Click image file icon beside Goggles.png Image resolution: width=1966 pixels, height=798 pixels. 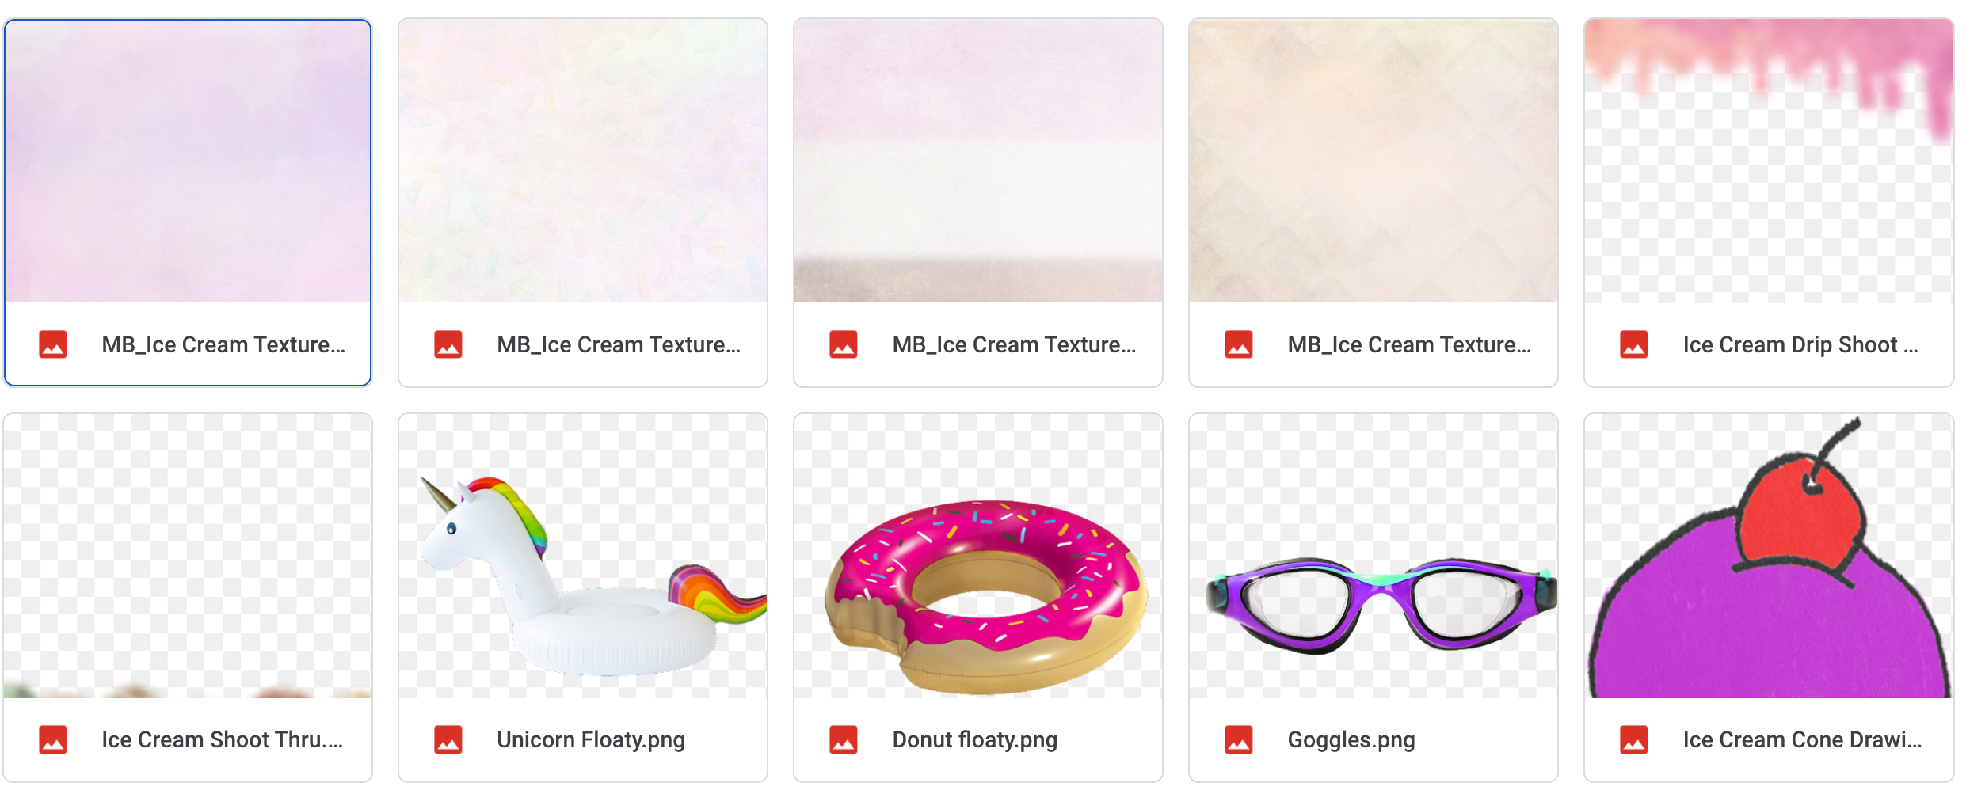click(1239, 739)
